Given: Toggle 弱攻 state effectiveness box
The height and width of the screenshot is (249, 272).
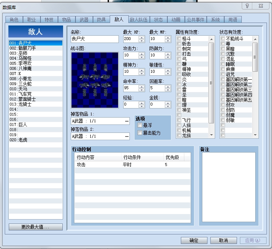Looking at the screenshot, I should 223,105.
